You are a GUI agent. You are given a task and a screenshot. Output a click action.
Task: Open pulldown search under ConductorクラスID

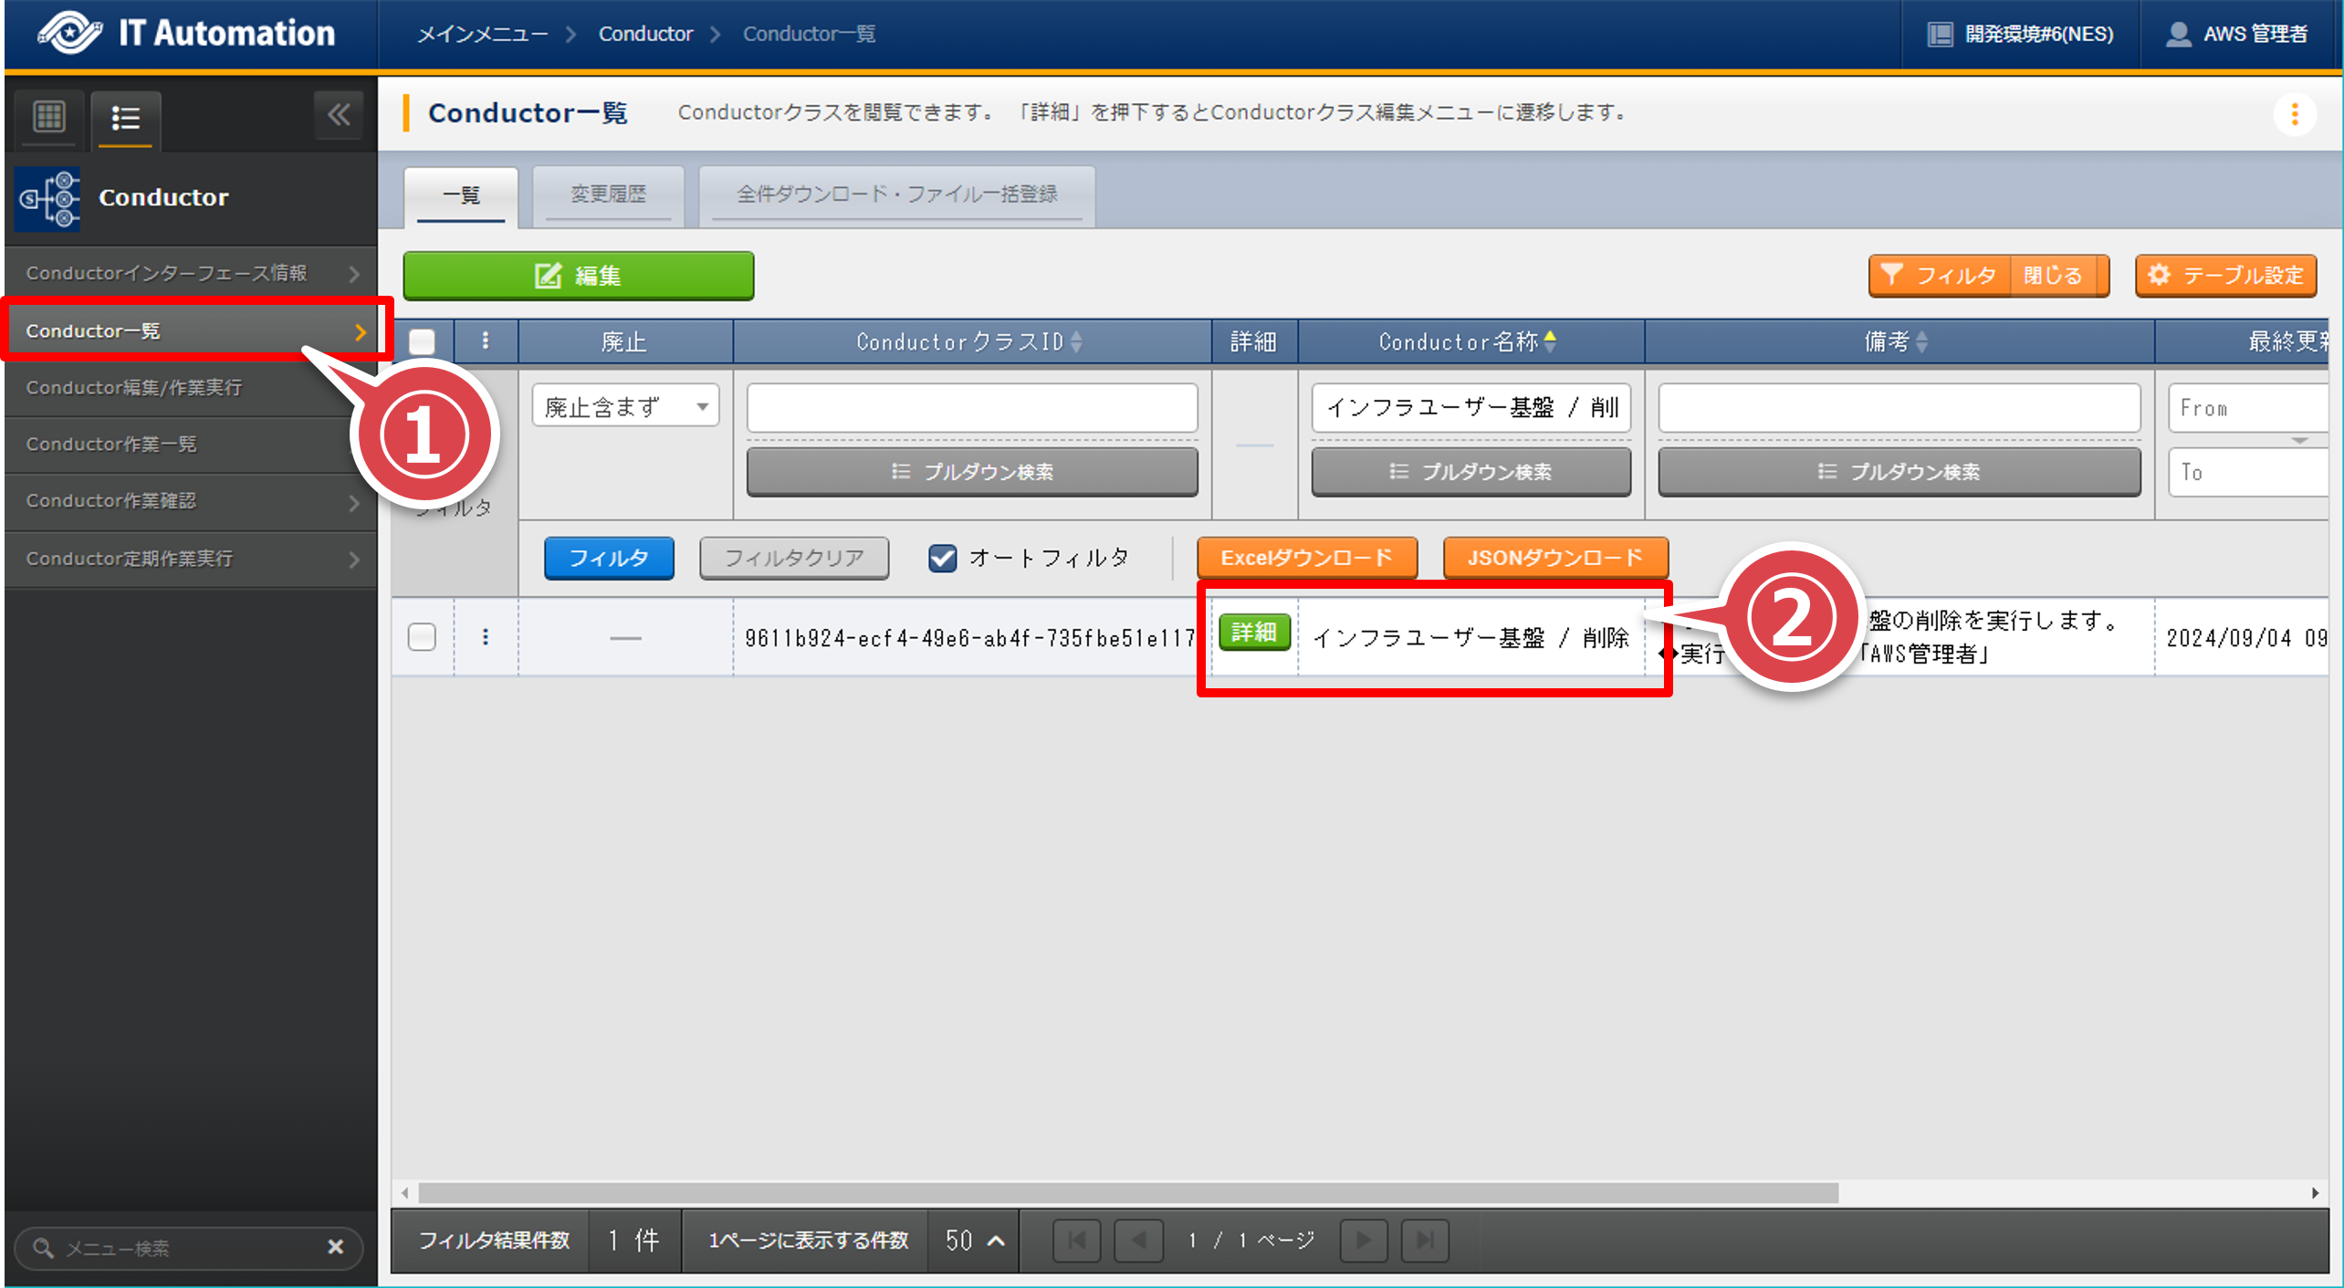click(x=972, y=471)
